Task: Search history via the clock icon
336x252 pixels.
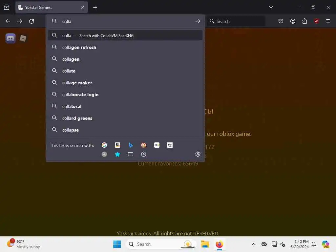Action: coord(144,154)
